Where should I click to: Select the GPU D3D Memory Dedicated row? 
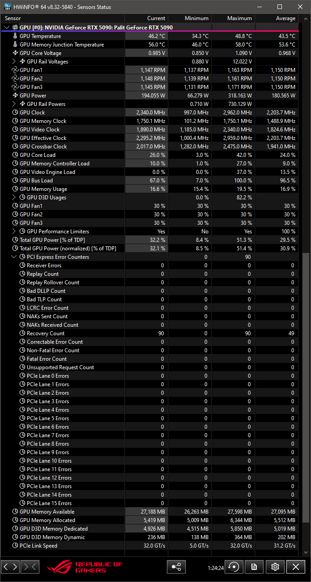[149, 529]
